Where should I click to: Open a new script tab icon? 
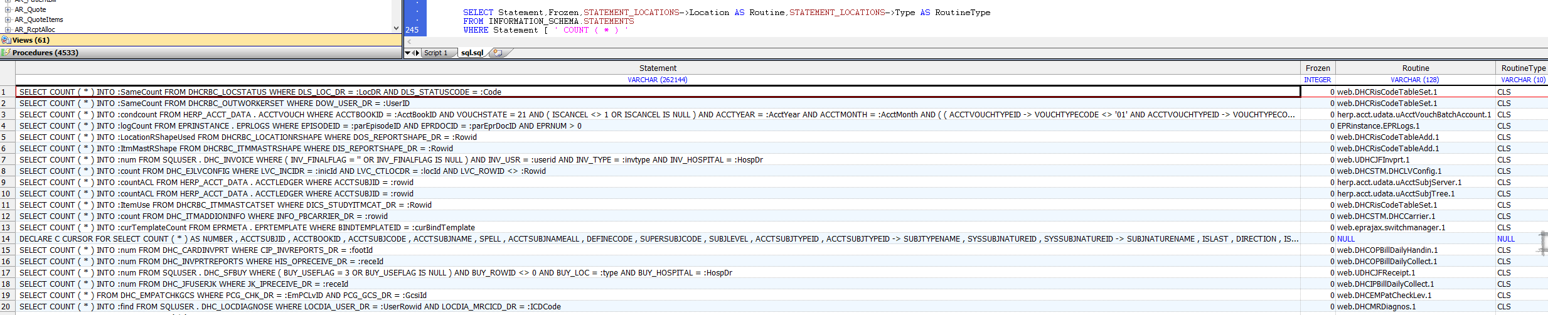pos(498,53)
